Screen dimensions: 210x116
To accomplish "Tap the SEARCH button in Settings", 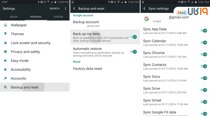I will (x=54, y=9).
